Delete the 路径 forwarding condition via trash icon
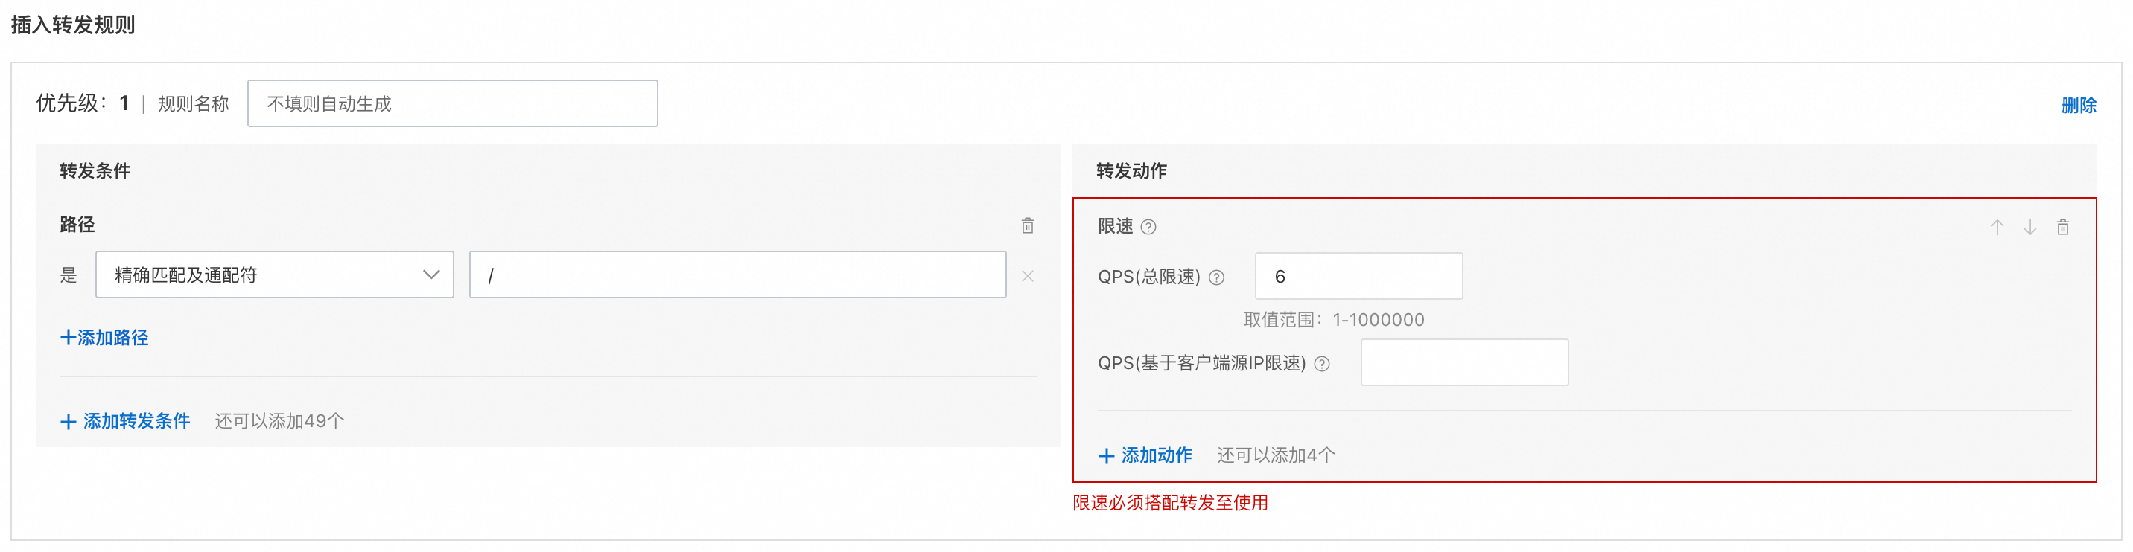The height and width of the screenshot is (552, 2133). [1027, 225]
